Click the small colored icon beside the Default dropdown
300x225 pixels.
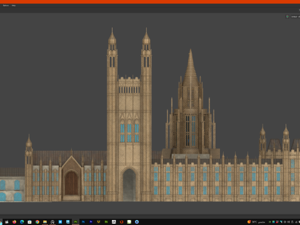coord(287,16)
